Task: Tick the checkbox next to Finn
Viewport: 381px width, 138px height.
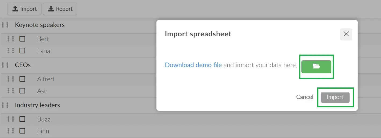Action: pyautogui.click(x=22, y=131)
